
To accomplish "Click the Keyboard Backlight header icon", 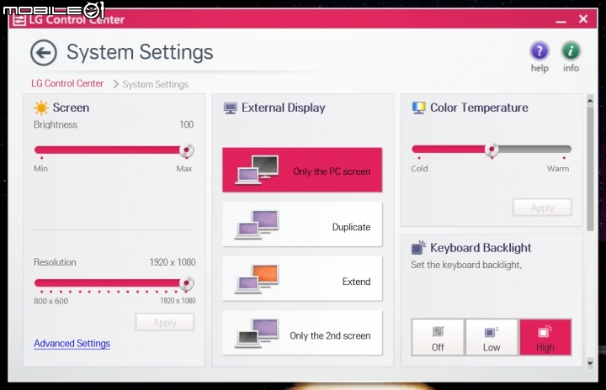I will (418, 247).
